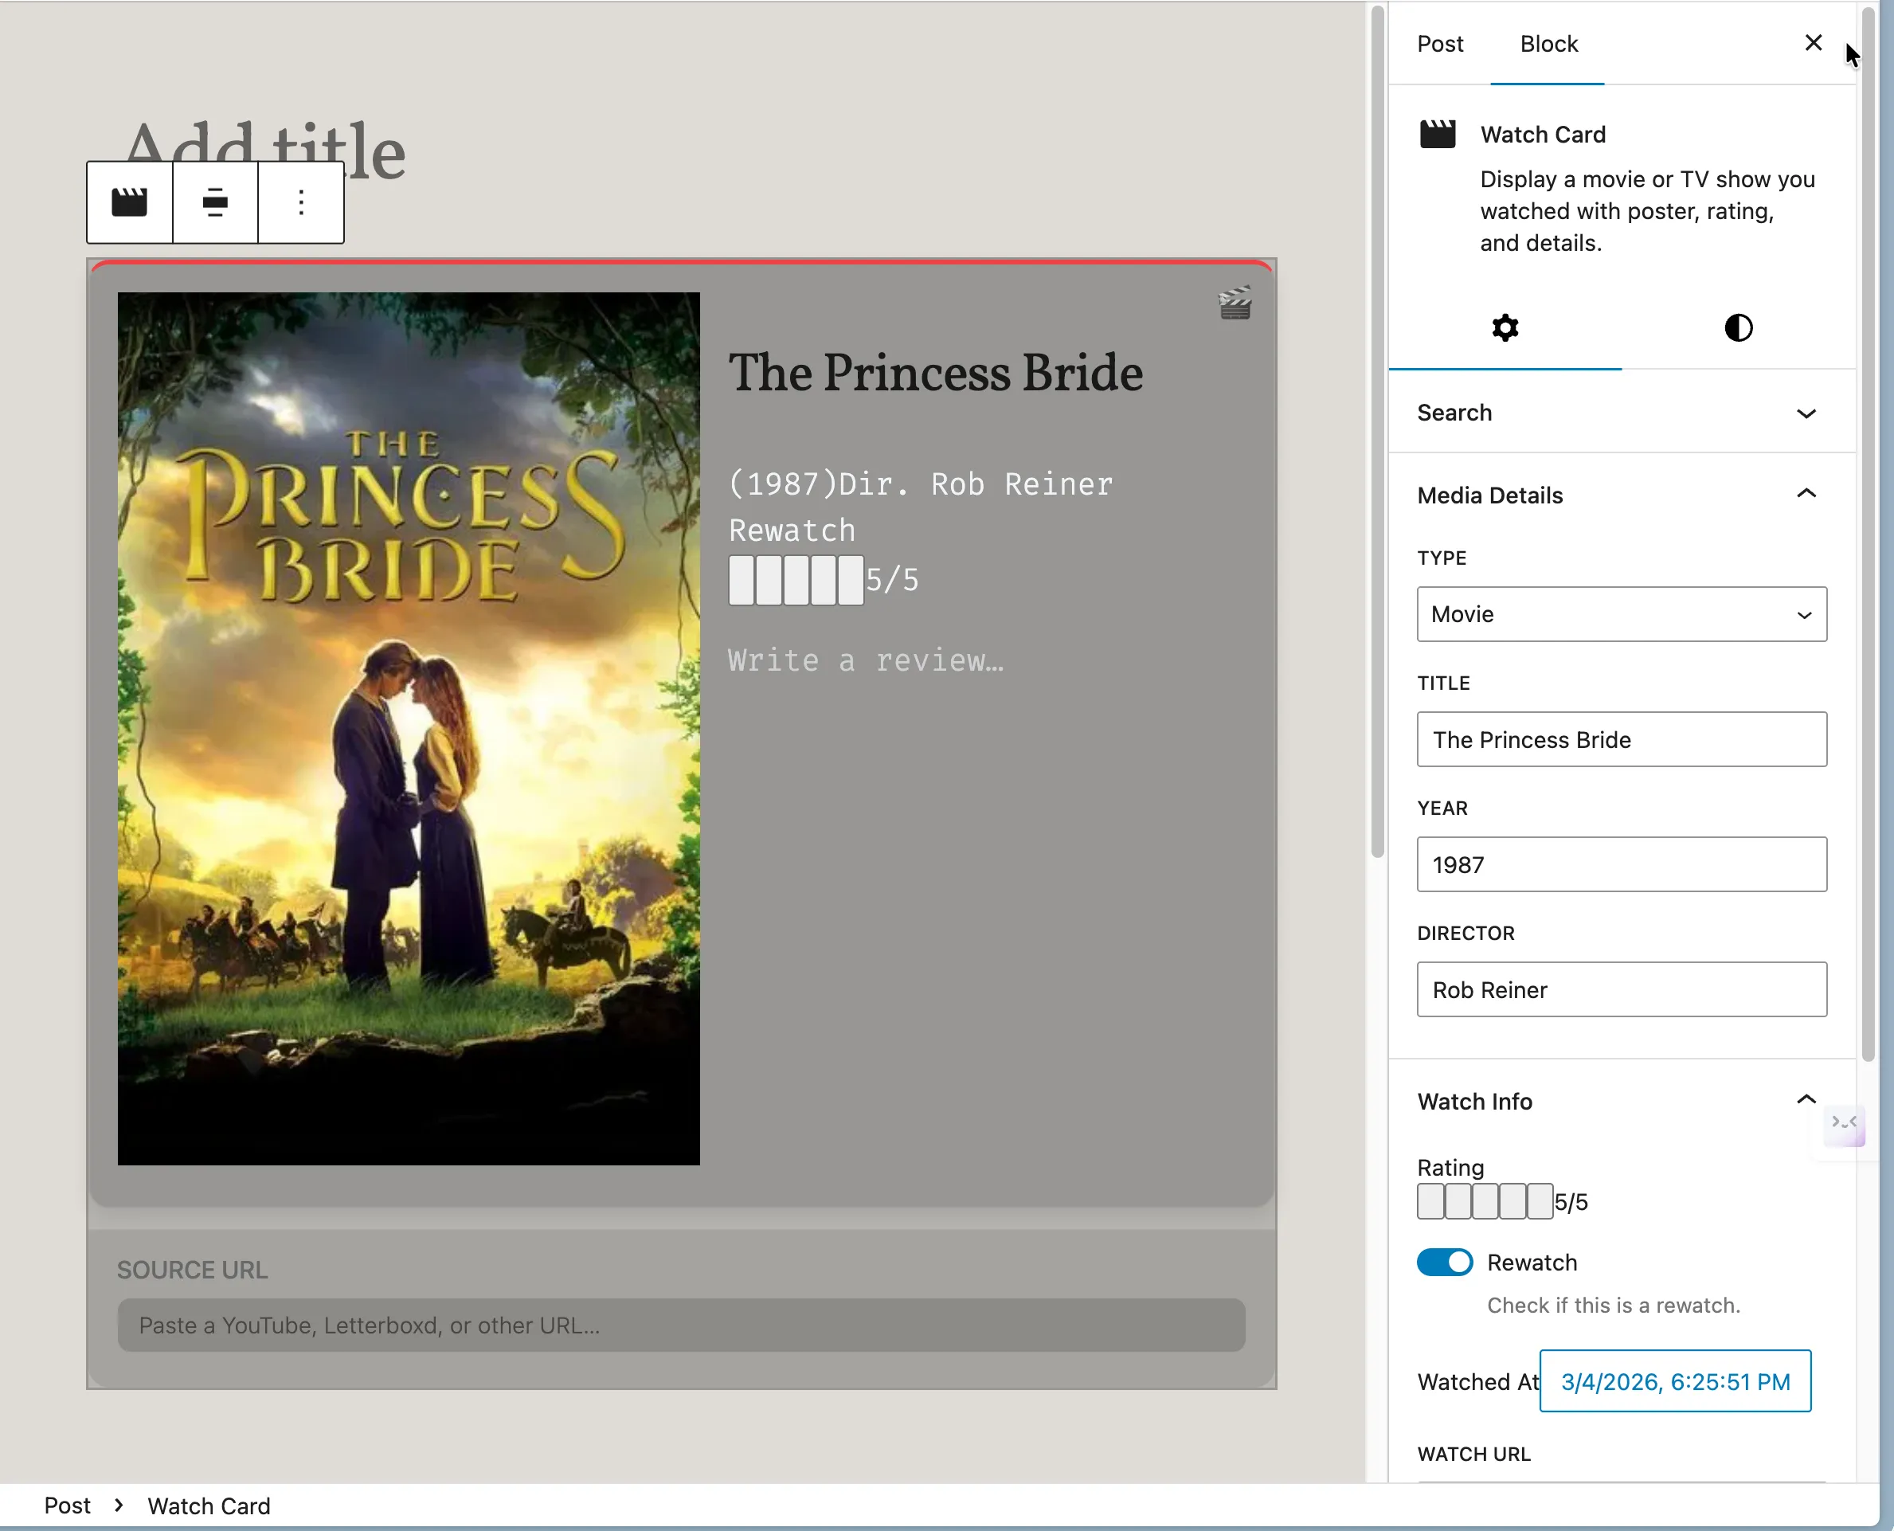Switch to the Post tab

click(1440, 43)
